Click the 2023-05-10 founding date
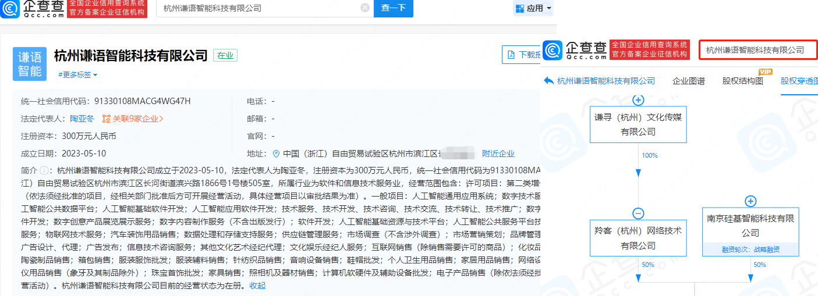Image resolution: width=818 pixels, height=296 pixels. [x=84, y=154]
